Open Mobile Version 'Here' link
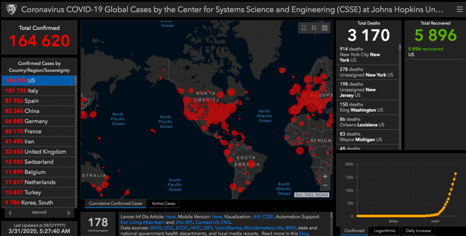 217,217
